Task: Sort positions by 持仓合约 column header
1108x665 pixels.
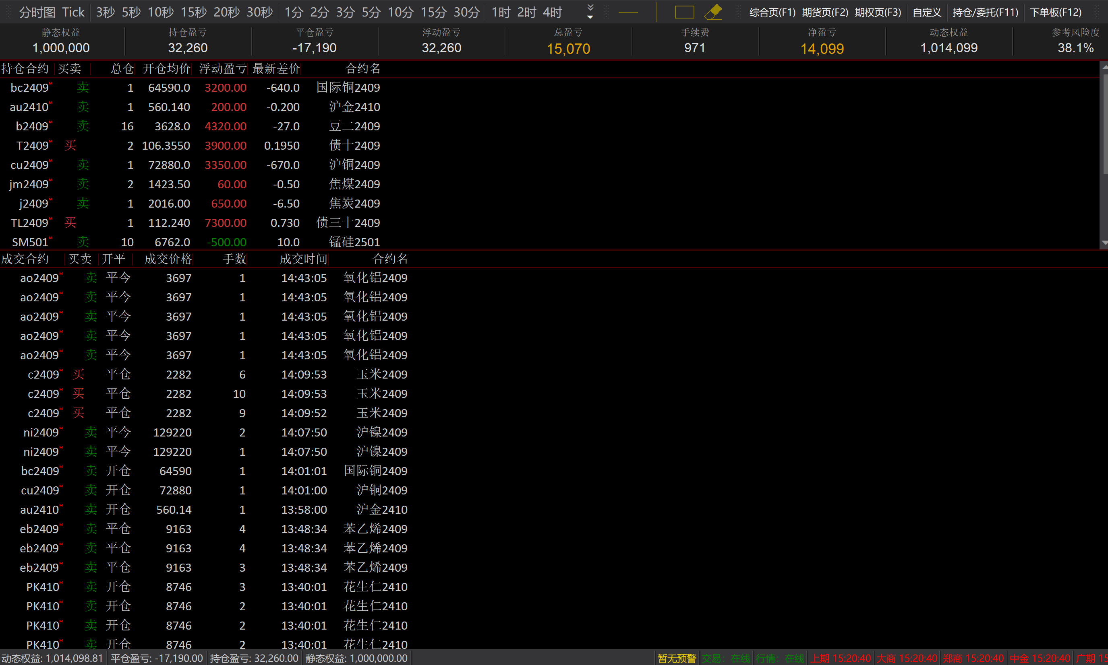Action: [x=25, y=68]
